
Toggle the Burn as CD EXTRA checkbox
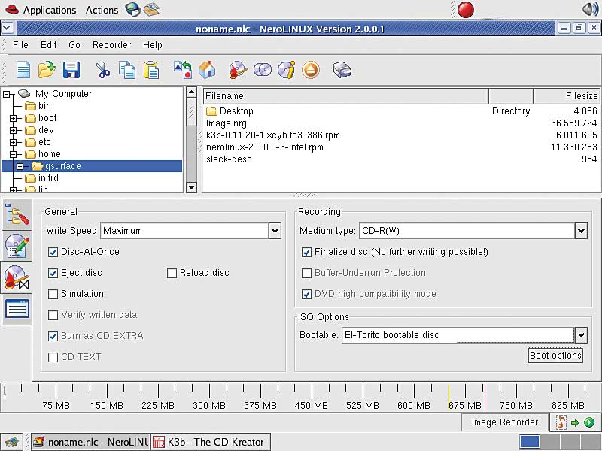[x=53, y=336]
